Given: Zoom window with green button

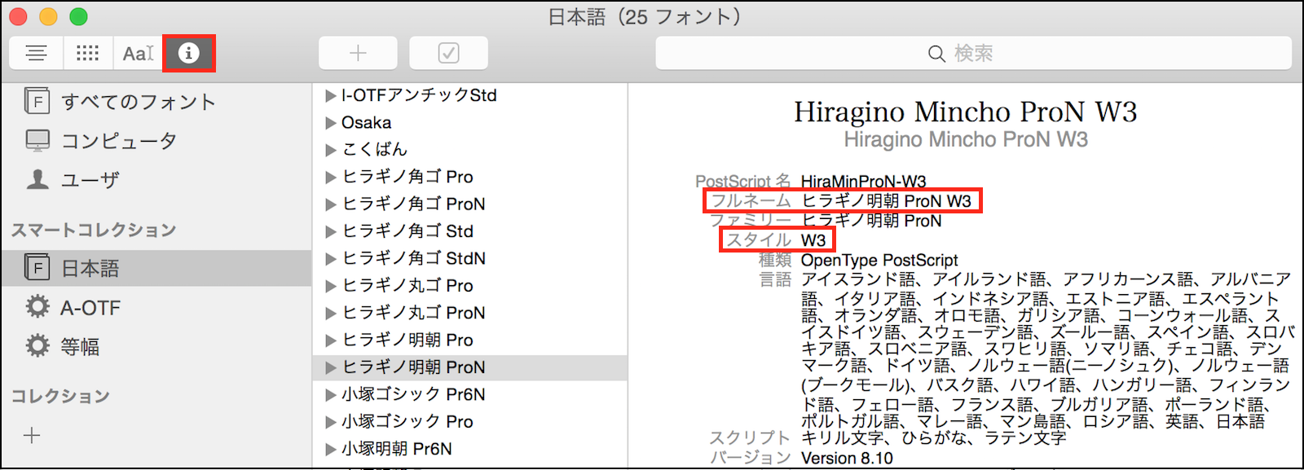Looking at the screenshot, I should coord(78,16).
